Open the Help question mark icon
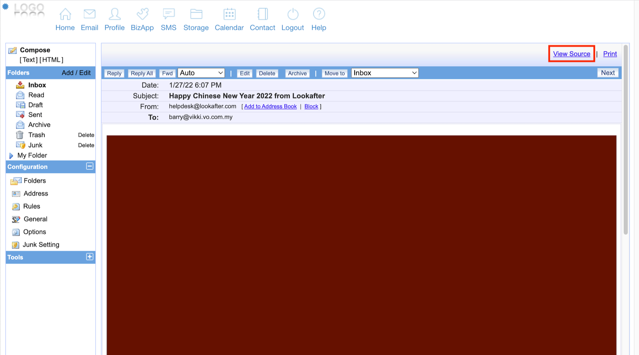 pos(319,14)
